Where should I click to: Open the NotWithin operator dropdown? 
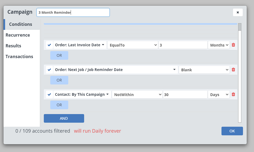pos(137,94)
